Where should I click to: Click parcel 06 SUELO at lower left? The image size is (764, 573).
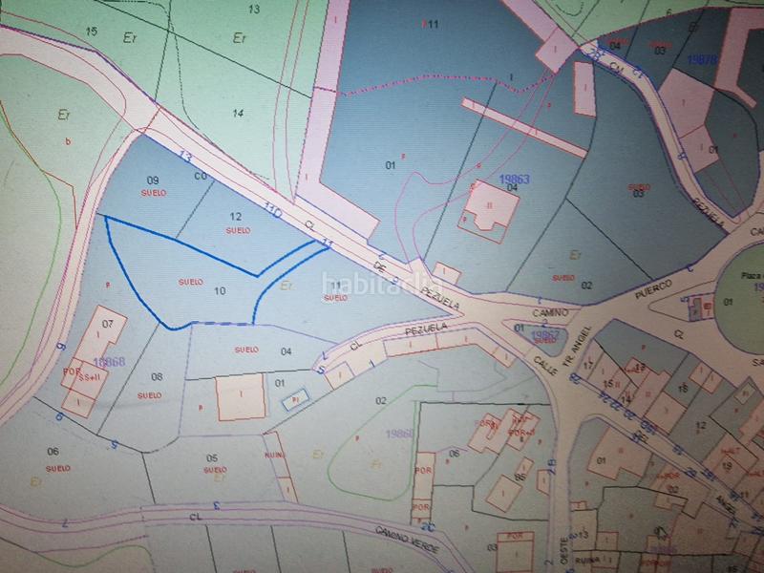[x=53, y=456]
